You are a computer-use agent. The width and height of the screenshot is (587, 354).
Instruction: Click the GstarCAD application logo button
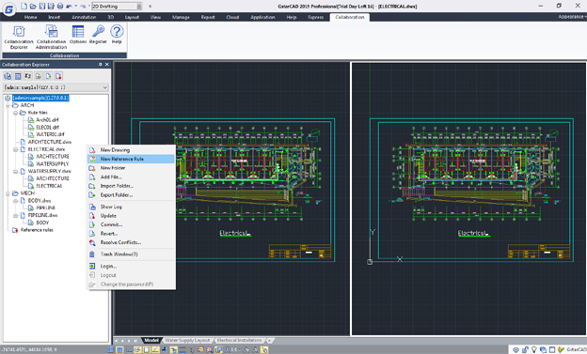[9, 9]
